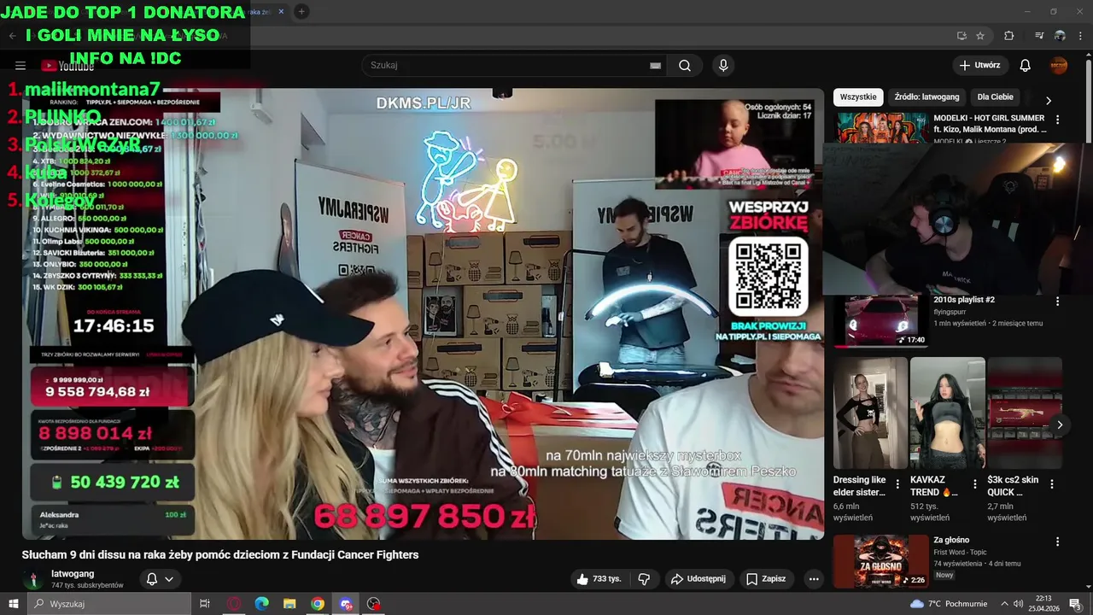Open the KAVKAZ TREND short
Image resolution: width=1093 pixels, height=615 pixels.
click(x=947, y=414)
